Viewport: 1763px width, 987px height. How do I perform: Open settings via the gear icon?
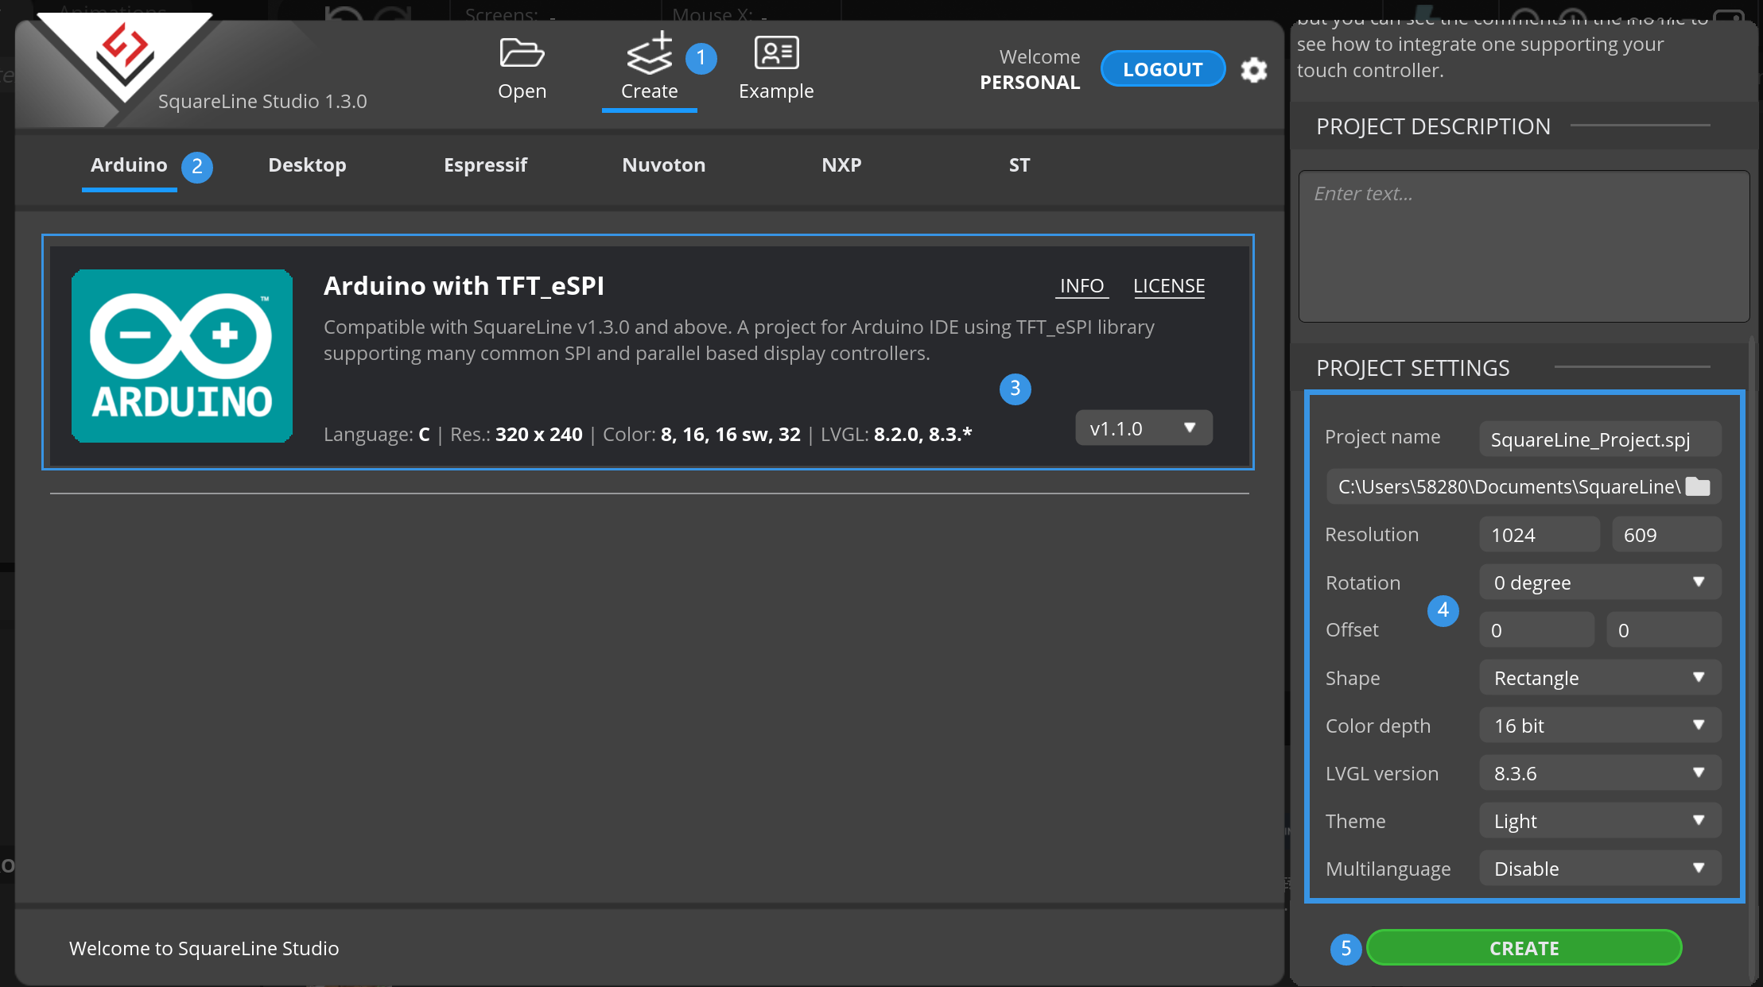(1254, 70)
